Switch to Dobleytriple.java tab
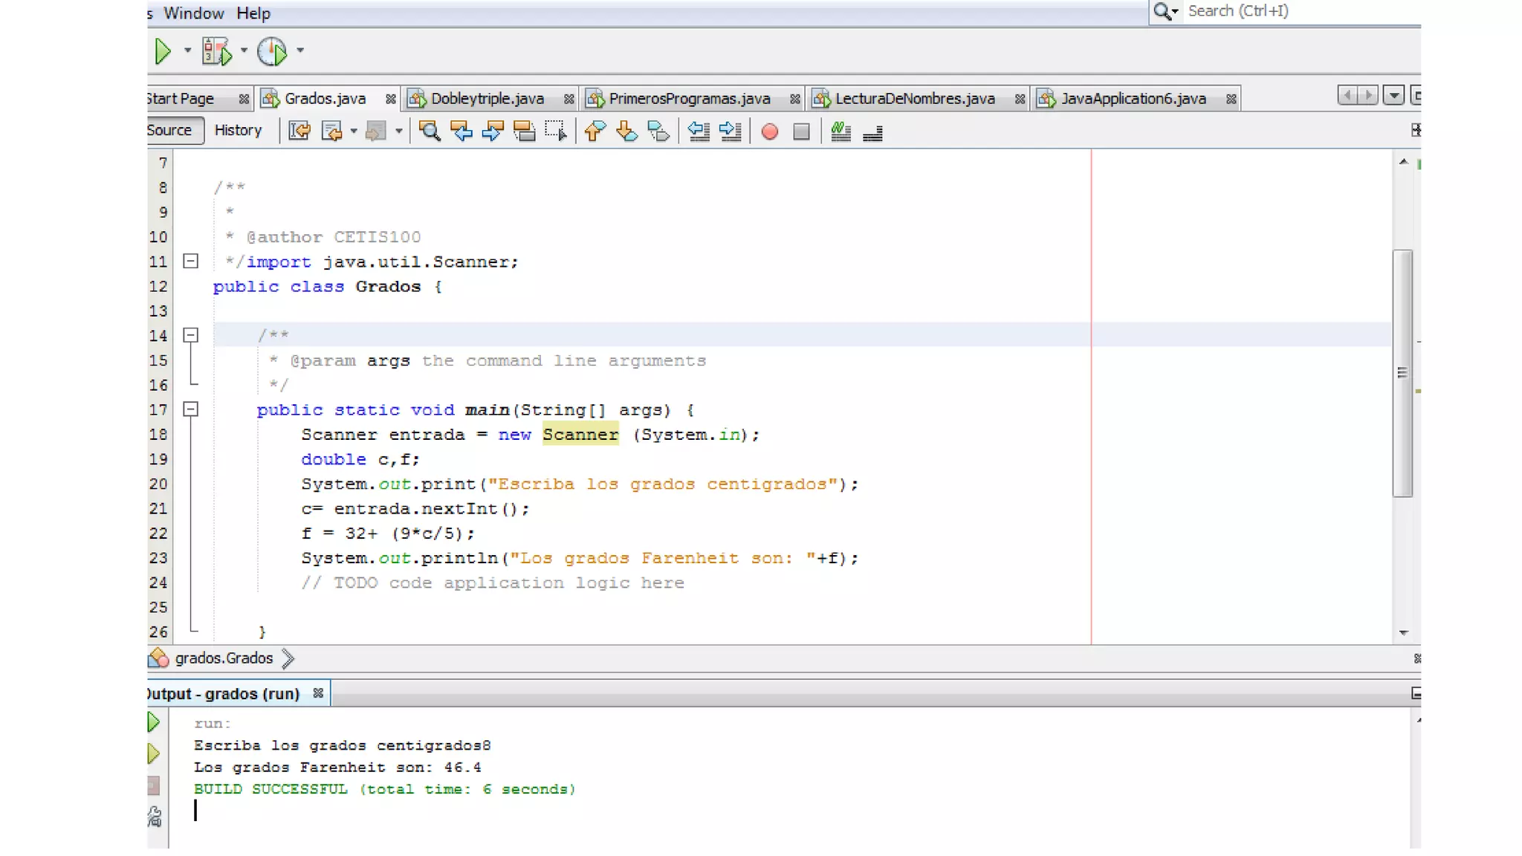 (487, 98)
